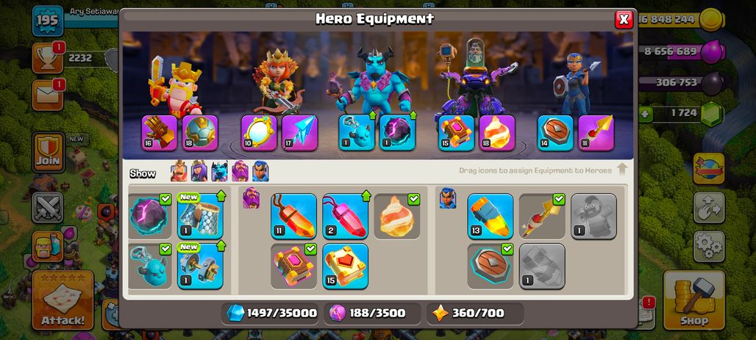The width and height of the screenshot is (756, 340).
Task: Select the equipped Dark Orb with checkmark
Action: click(150, 216)
